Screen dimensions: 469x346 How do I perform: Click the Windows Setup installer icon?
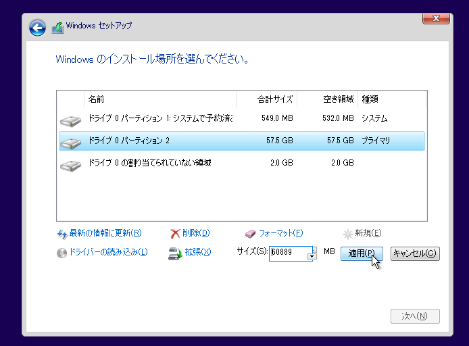(57, 28)
